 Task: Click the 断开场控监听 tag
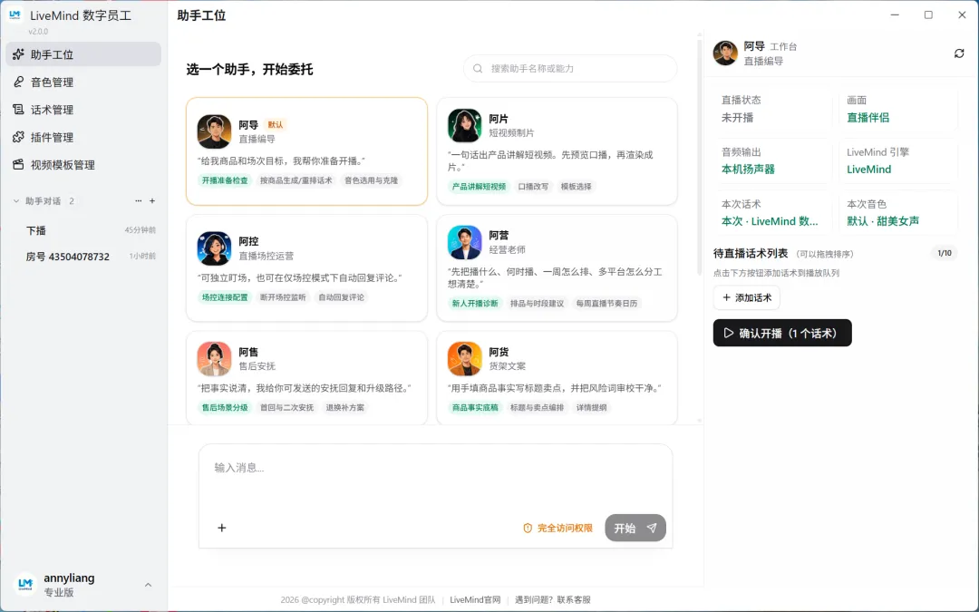pos(283,297)
